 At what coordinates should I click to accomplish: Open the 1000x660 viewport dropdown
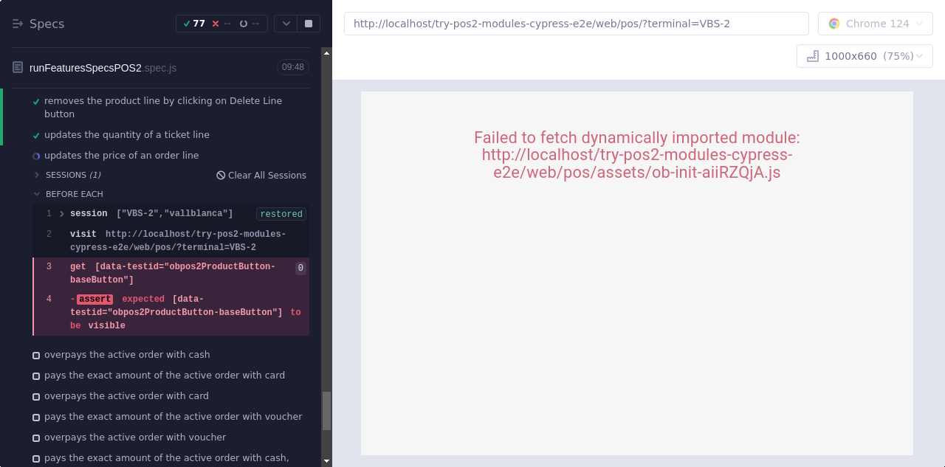865,56
